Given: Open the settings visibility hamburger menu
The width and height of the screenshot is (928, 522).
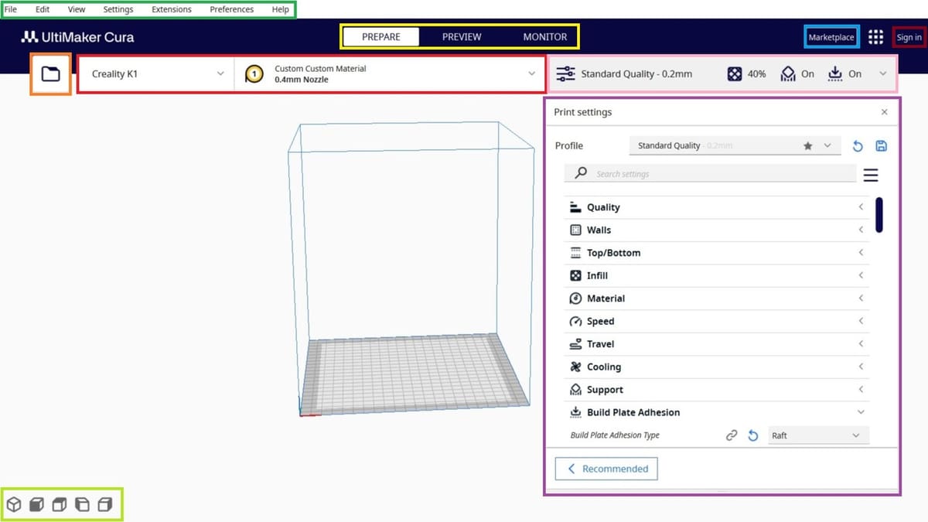Looking at the screenshot, I should [x=871, y=176].
